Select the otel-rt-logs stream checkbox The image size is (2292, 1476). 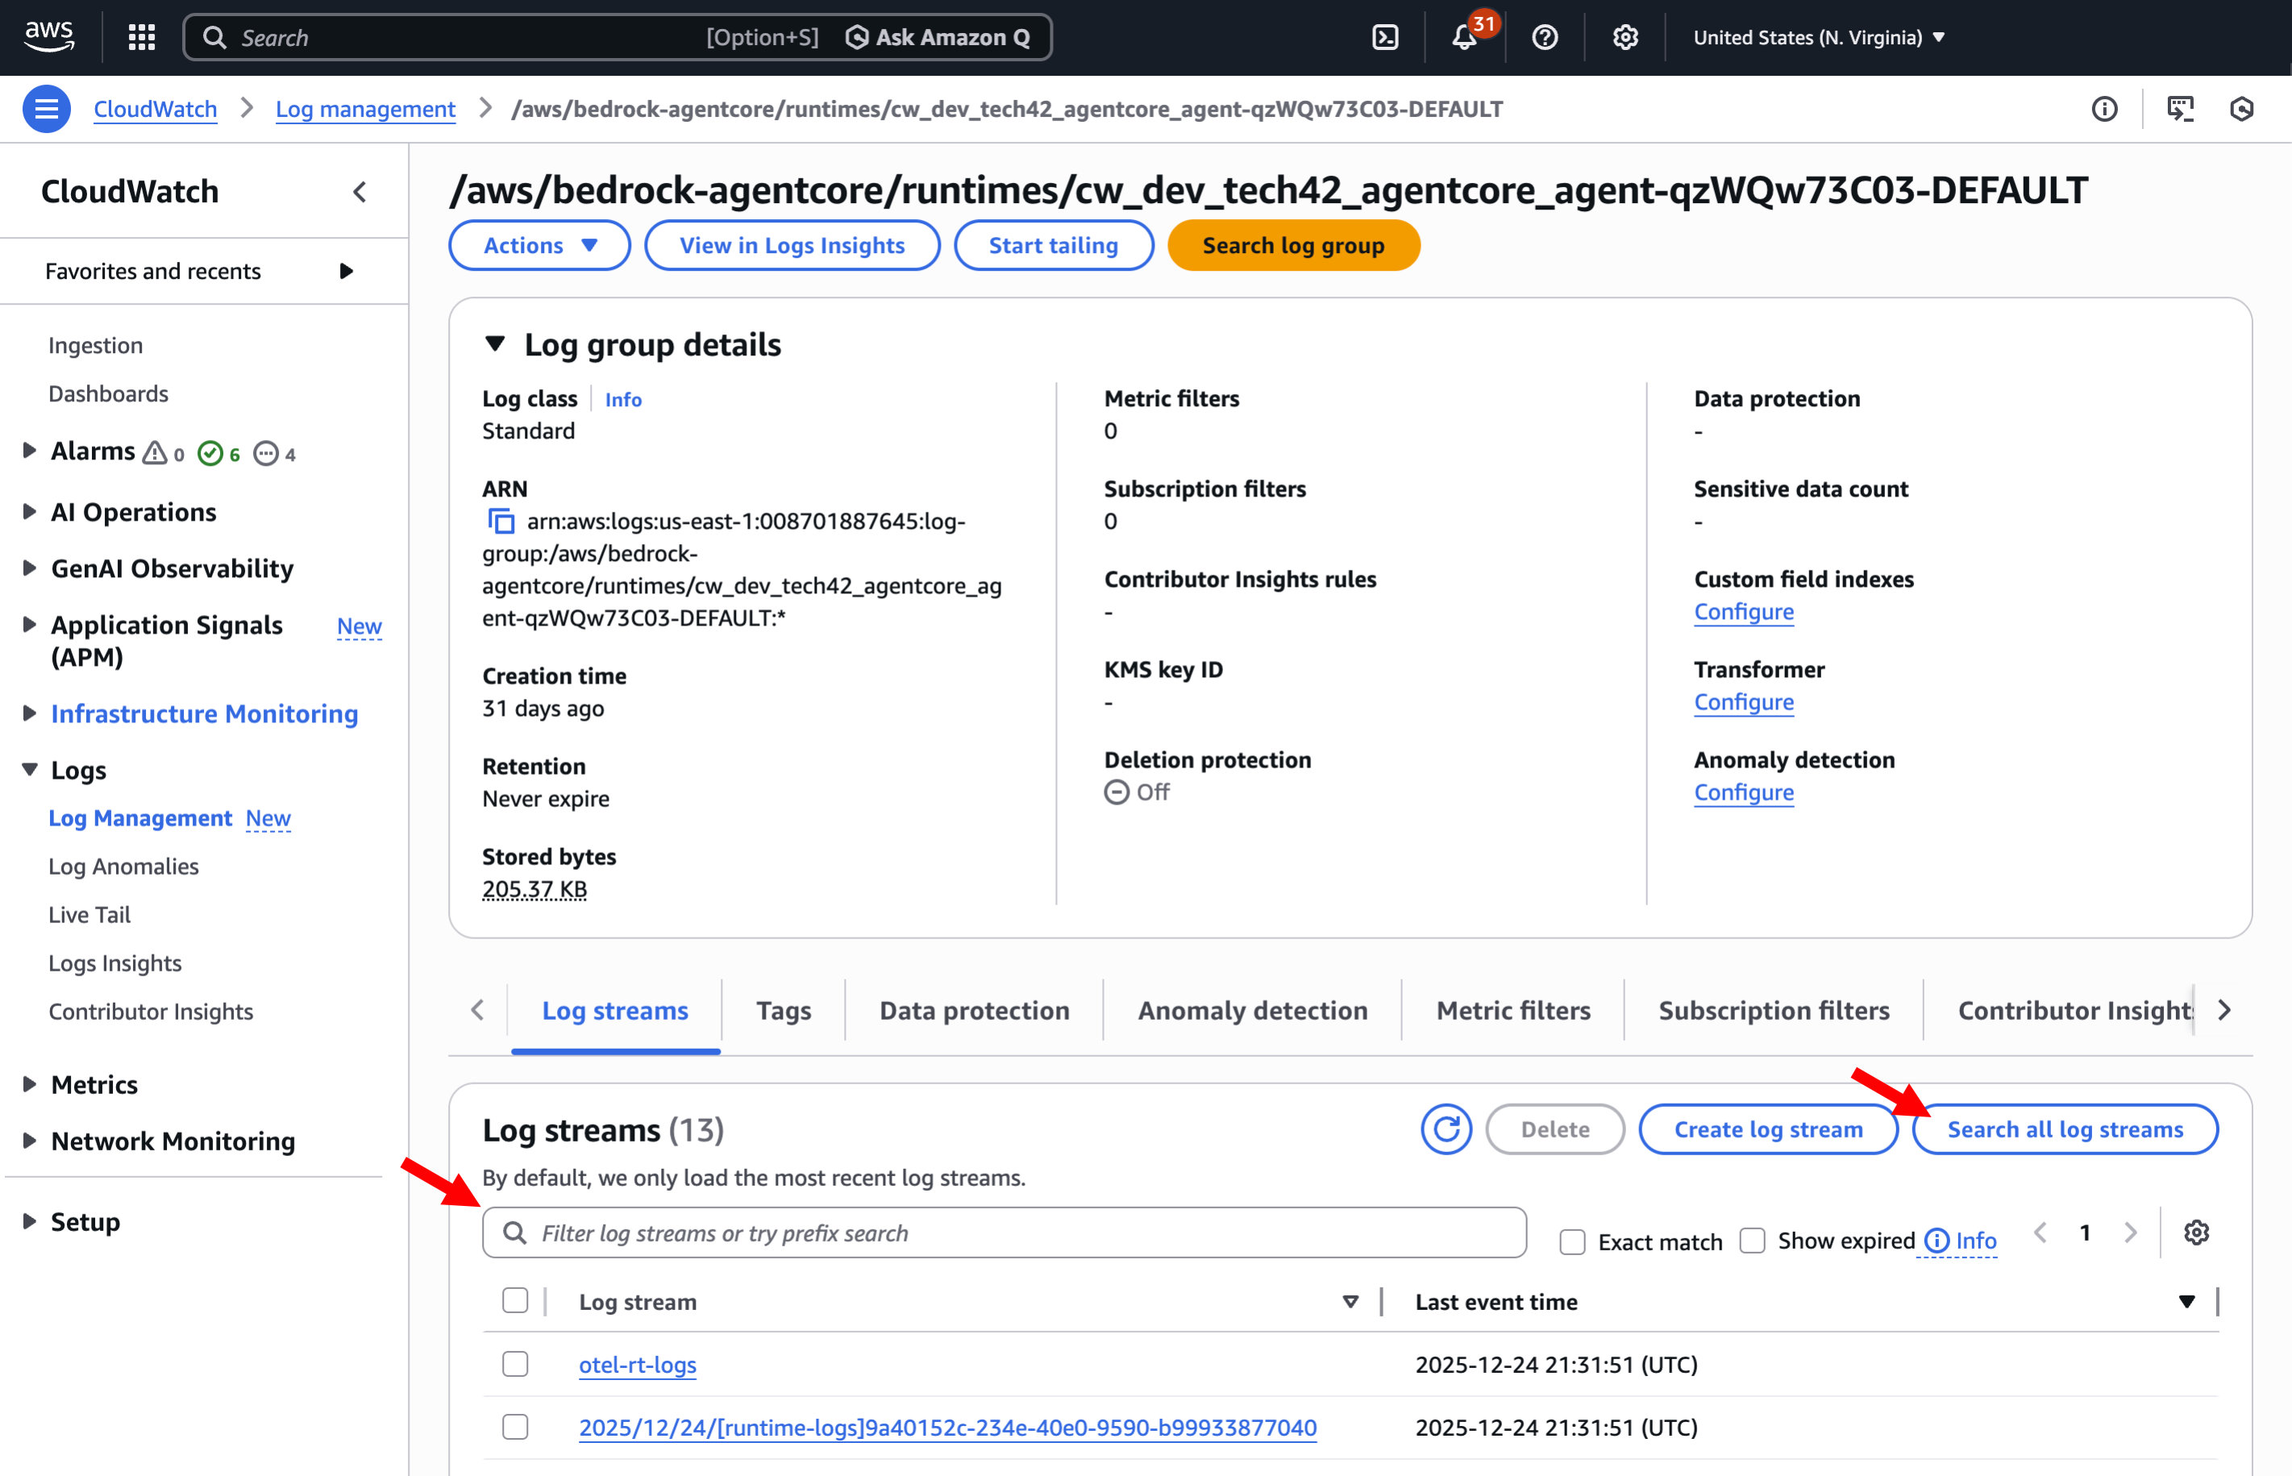click(x=515, y=1364)
